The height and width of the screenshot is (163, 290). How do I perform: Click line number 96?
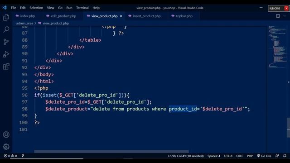pyautogui.click(x=24, y=95)
